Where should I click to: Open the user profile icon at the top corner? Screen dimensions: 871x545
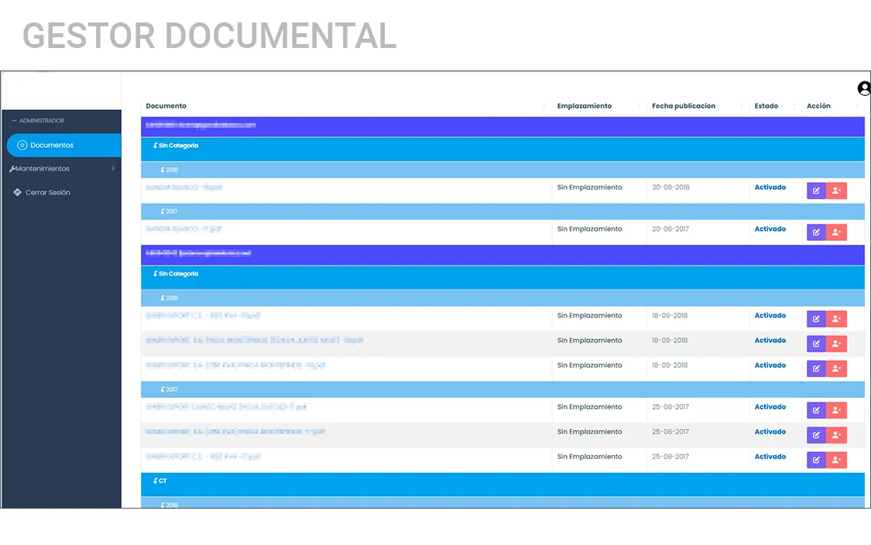click(864, 88)
